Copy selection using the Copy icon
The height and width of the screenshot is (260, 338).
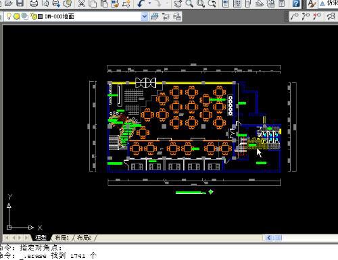point(93,3)
